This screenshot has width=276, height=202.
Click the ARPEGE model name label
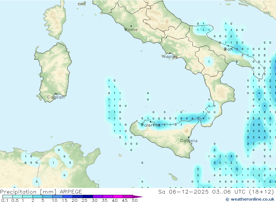pos(71,192)
